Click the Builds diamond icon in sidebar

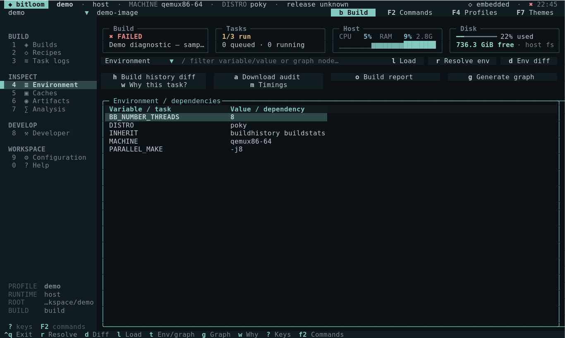point(26,45)
